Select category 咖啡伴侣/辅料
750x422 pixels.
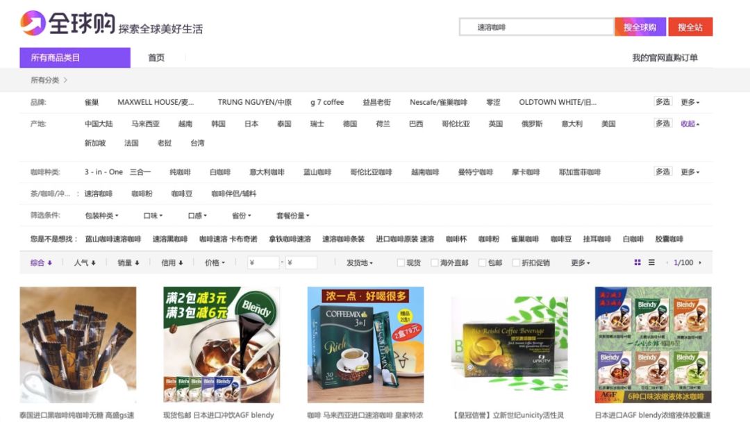234,194
